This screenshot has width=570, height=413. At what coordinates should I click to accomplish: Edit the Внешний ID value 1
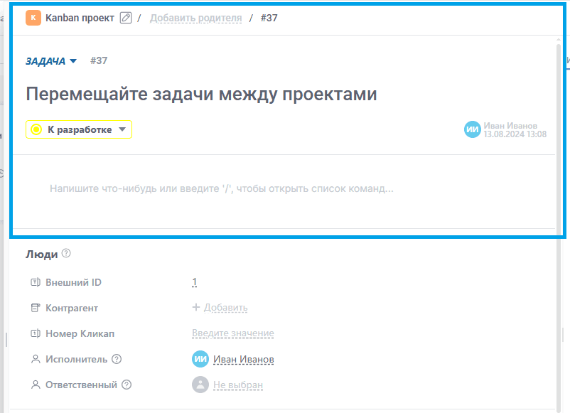click(195, 282)
